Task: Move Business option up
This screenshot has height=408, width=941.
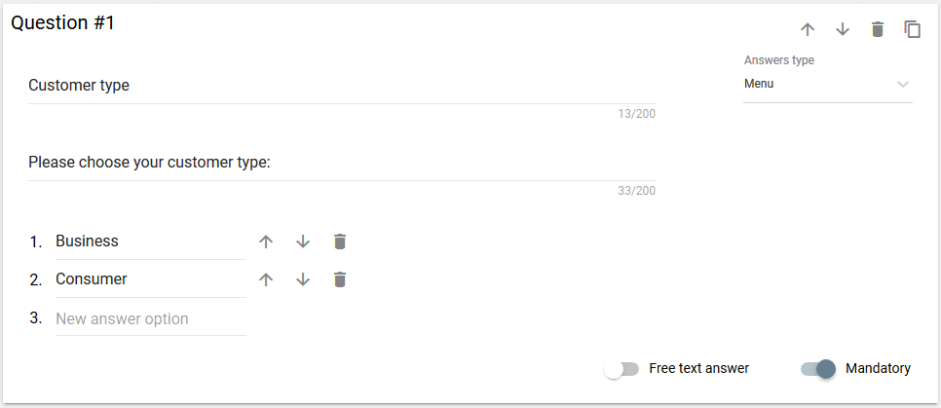Action: tap(266, 241)
